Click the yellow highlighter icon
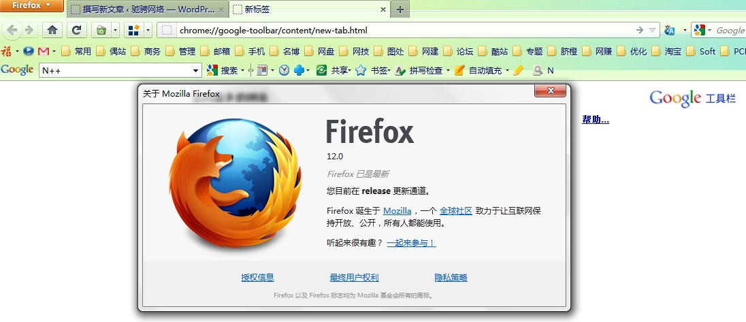 pos(519,70)
